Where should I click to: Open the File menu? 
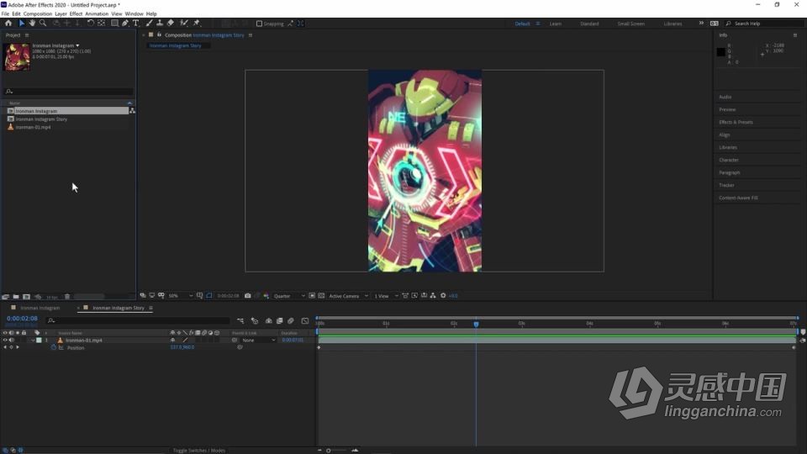pyautogui.click(x=5, y=14)
